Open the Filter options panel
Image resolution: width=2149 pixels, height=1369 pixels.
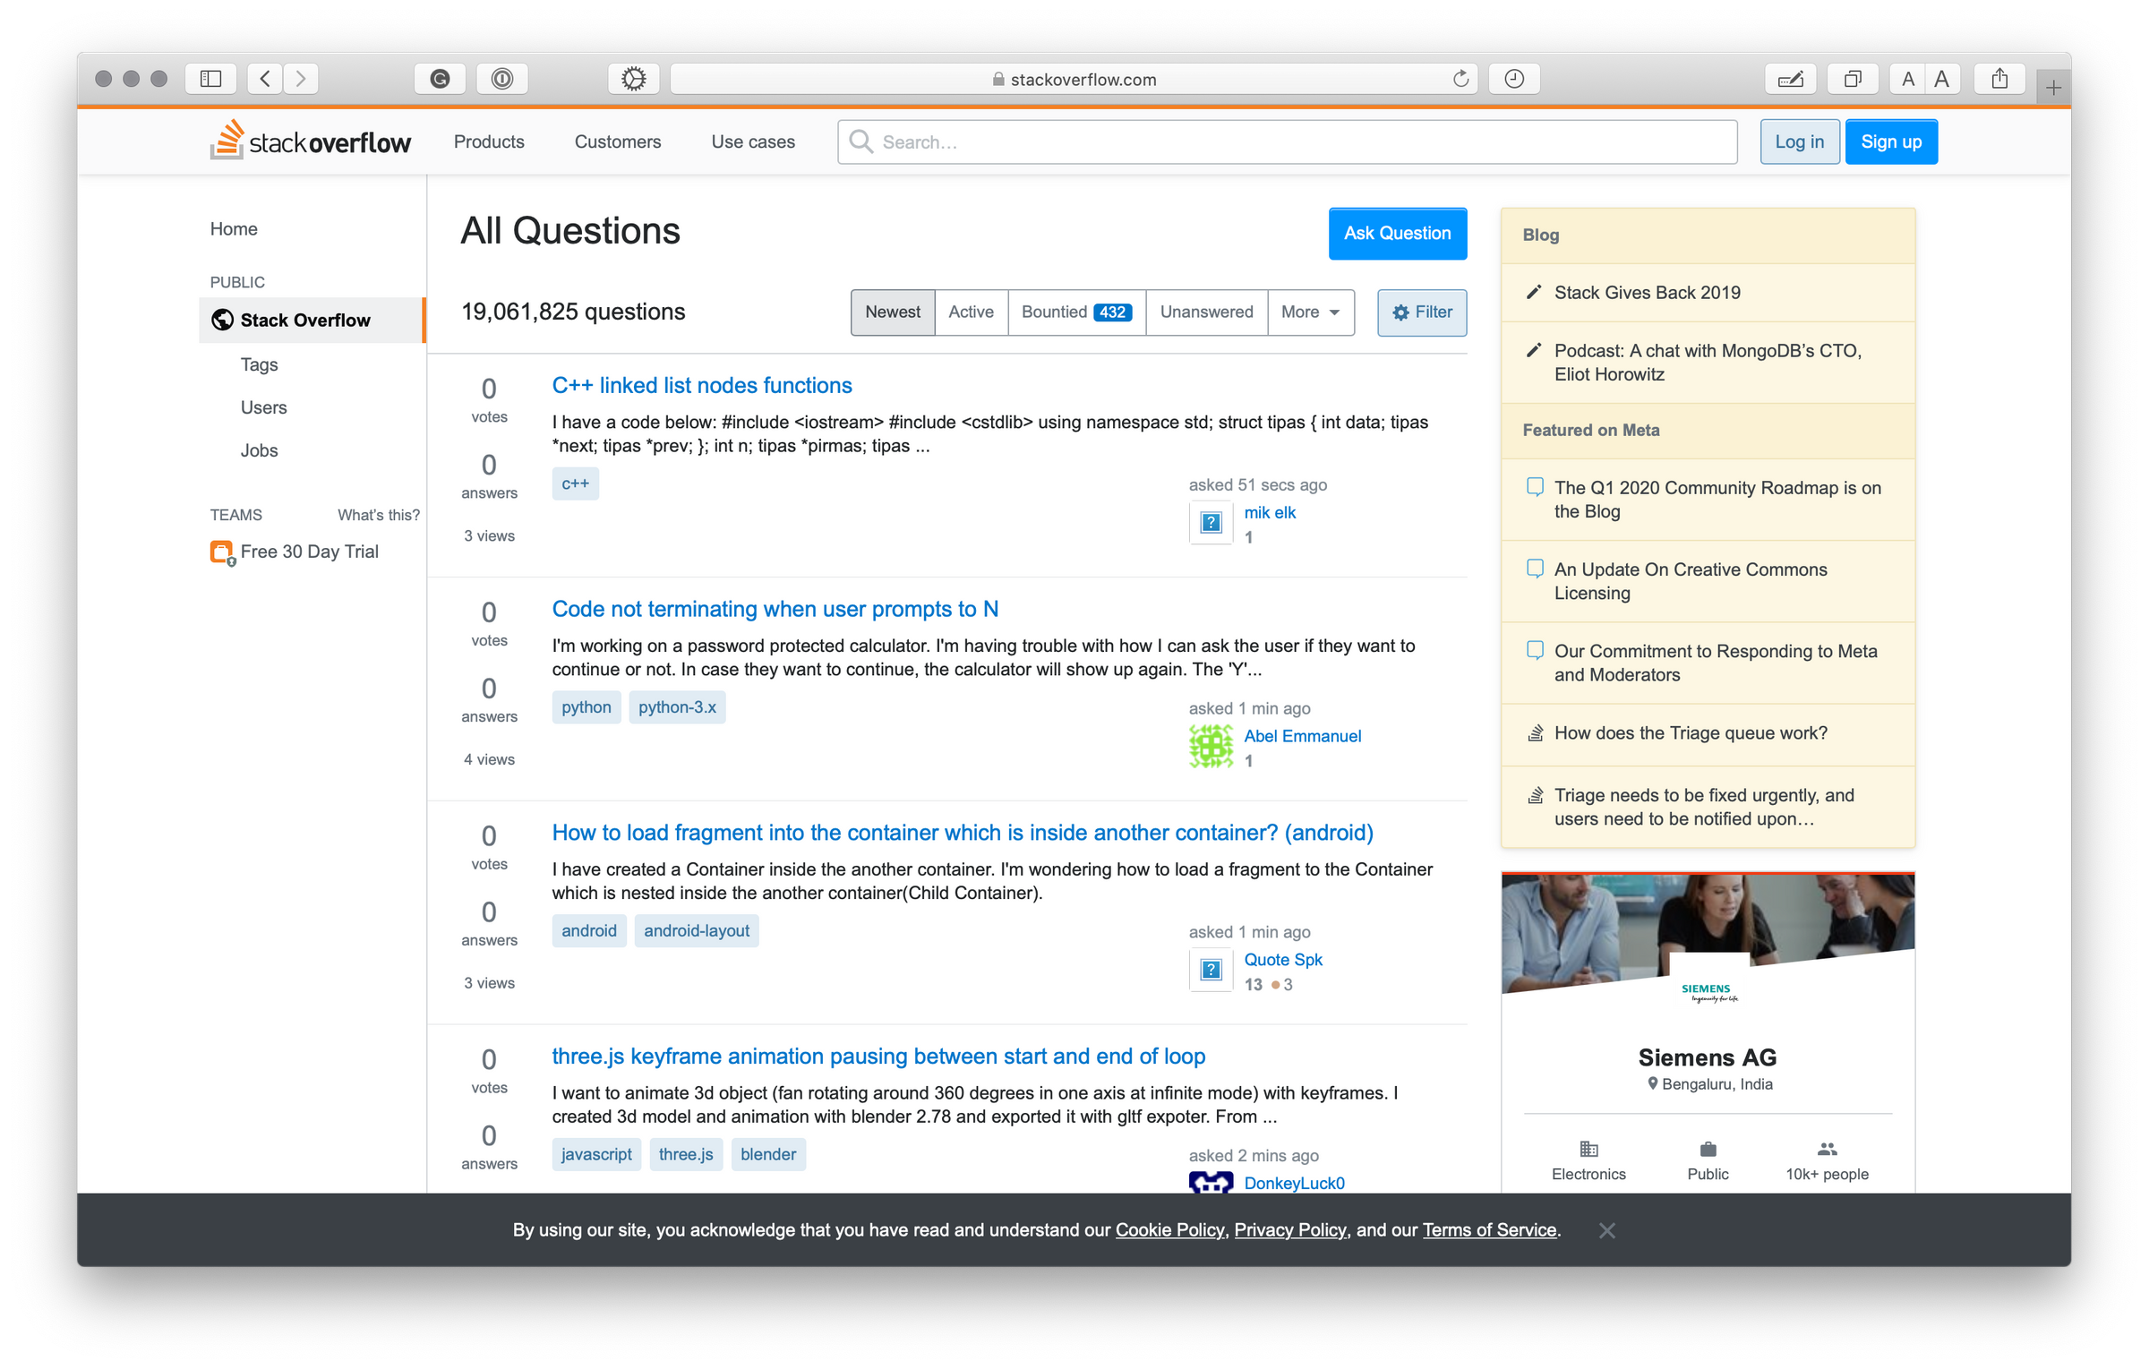tap(1421, 312)
